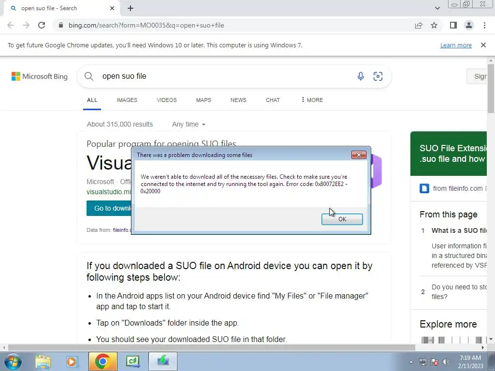Image resolution: width=495 pixels, height=371 pixels.
Task: Open visualstudio.microsoft.com green link
Action: coord(109,192)
